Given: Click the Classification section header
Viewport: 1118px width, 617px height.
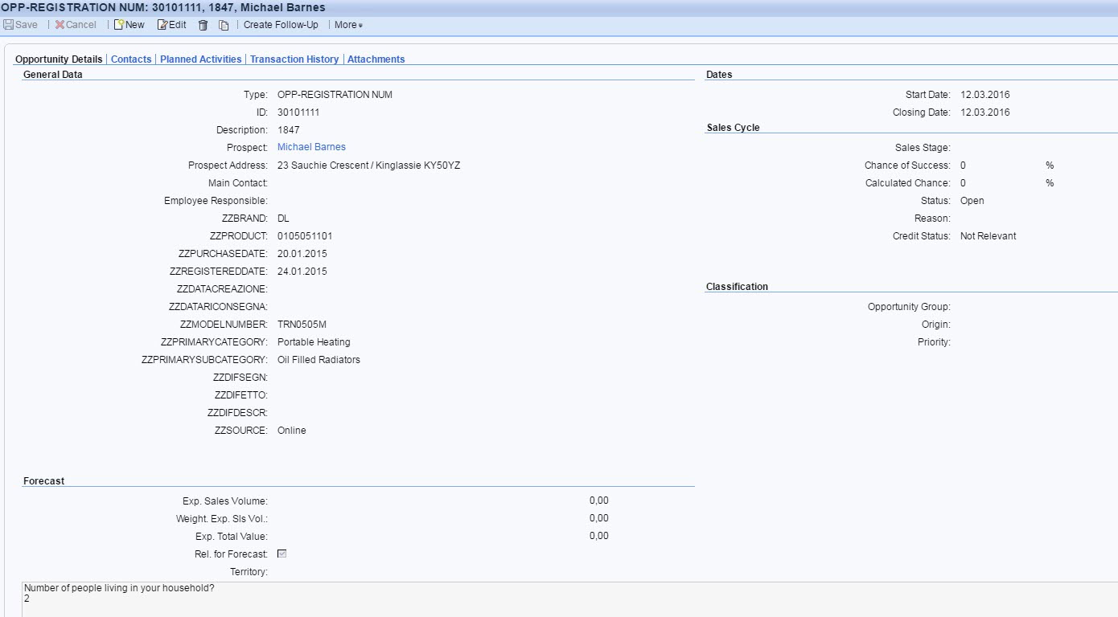Looking at the screenshot, I should coord(737,287).
